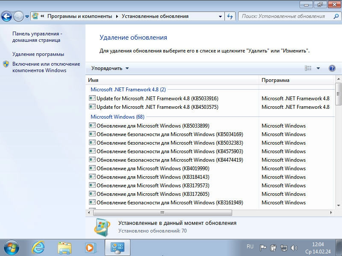The height and width of the screenshot is (256, 342).
Task: Click the volume speaker tray icon
Action: coord(294,247)
